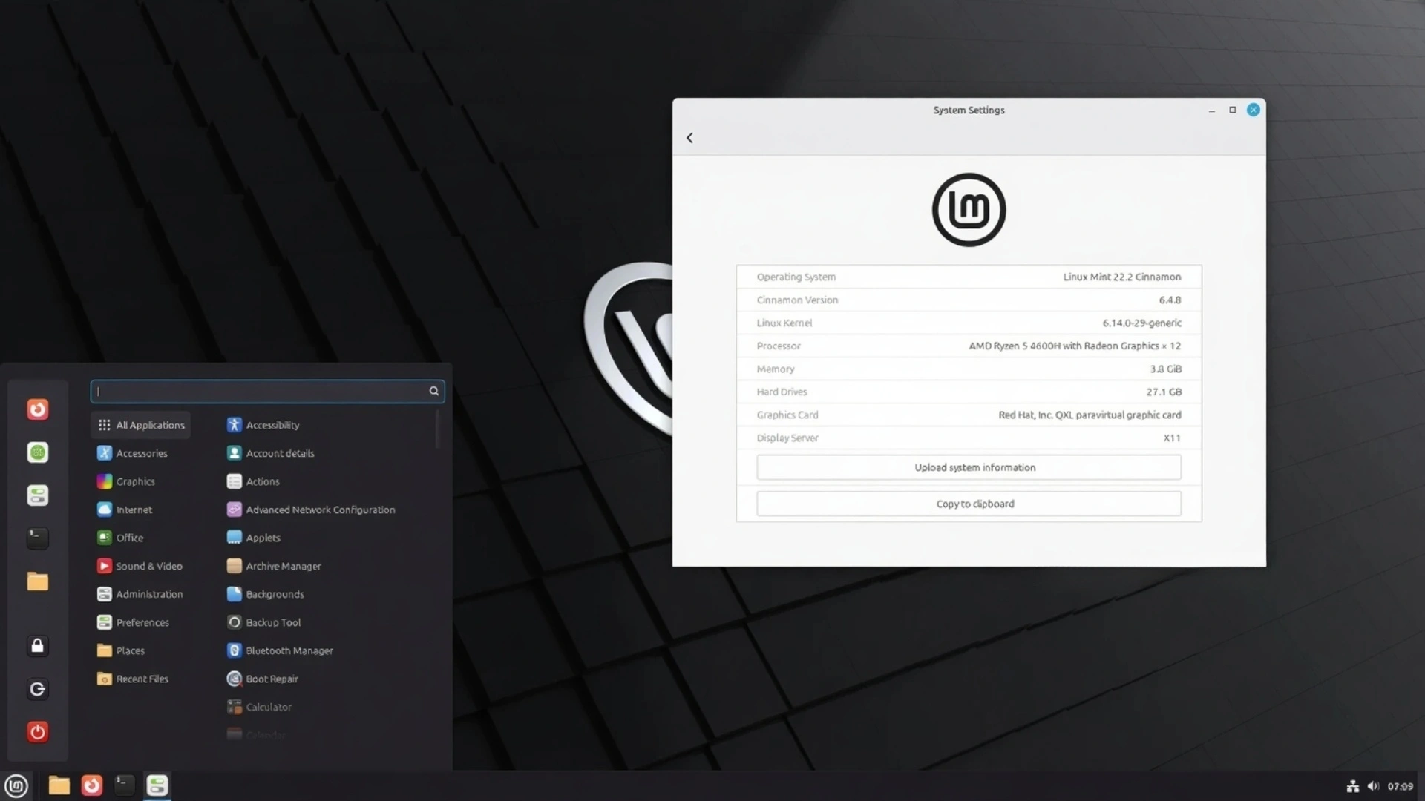1425x801 pixels.
Task: Click the Linux Mint menu button
Action: click(16, 785)
